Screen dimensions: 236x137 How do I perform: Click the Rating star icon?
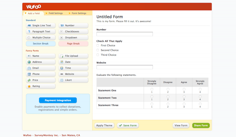point(29,86)
